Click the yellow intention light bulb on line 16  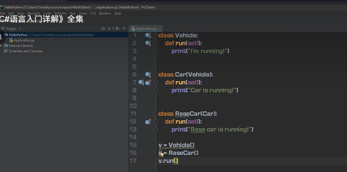click(162, 154)
